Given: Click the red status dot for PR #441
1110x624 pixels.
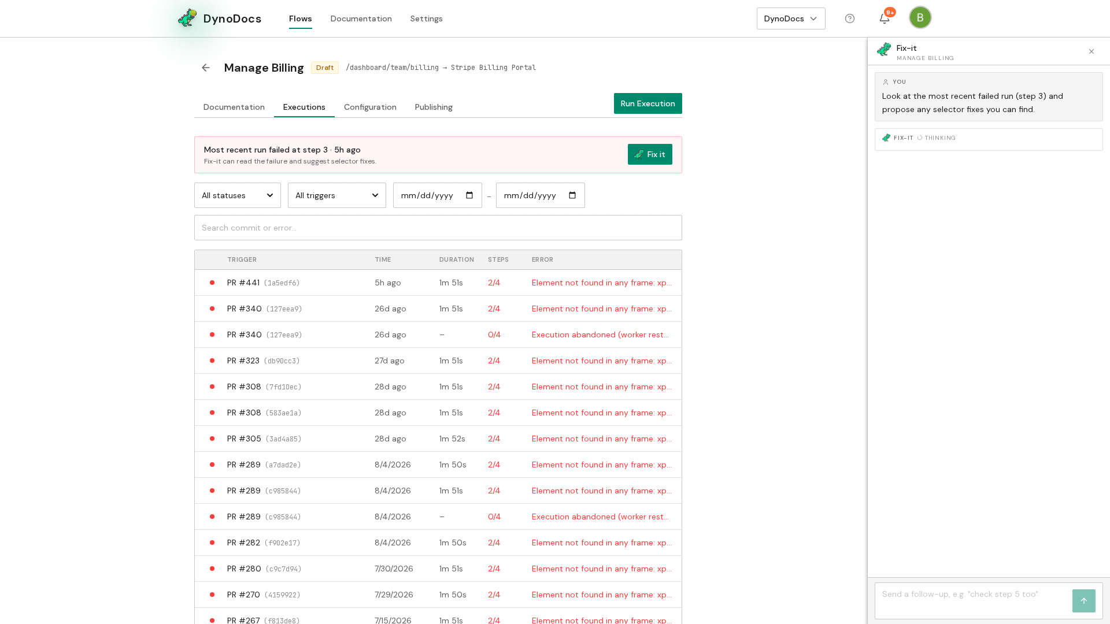Looking at the screenshot, I should (212, 283).
